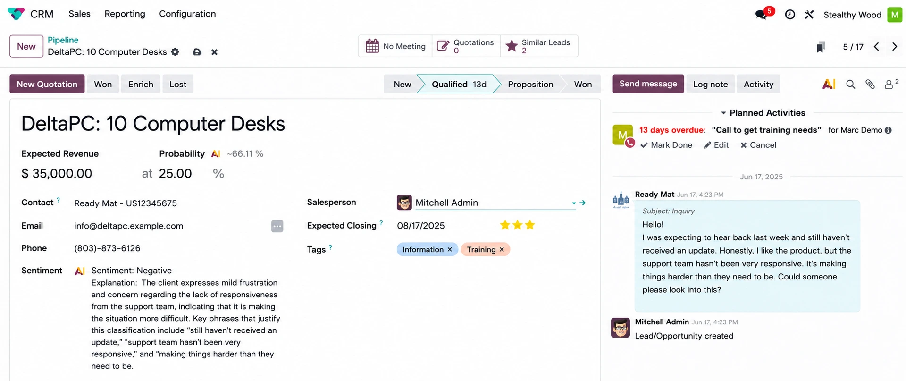Remove the Training tag
The height and width of the screenshot is (381, 906).
pos(502,249)
